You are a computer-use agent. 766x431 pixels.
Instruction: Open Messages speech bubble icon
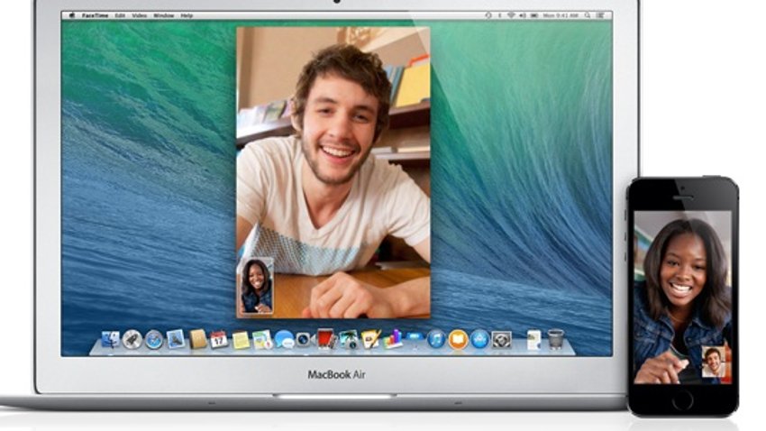pos(284,340)
